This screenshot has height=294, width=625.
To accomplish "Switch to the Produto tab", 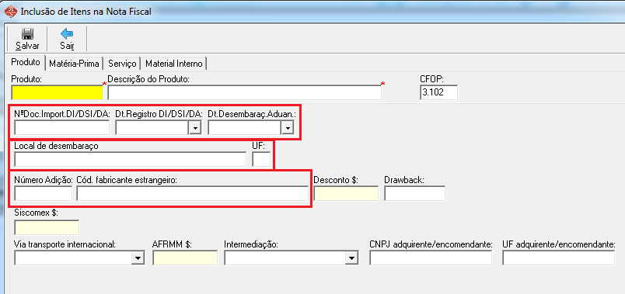I will point(26,63).
